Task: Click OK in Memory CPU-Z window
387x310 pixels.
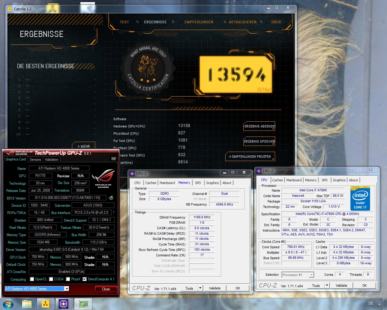Action: click(238, 288)
